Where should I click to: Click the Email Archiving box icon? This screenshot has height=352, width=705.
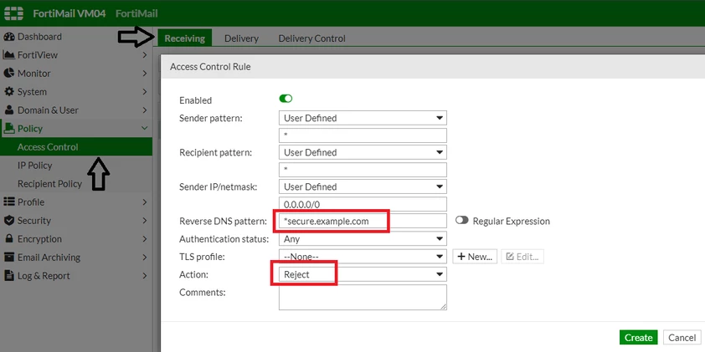pyautogui.click(x=9, y=258)
